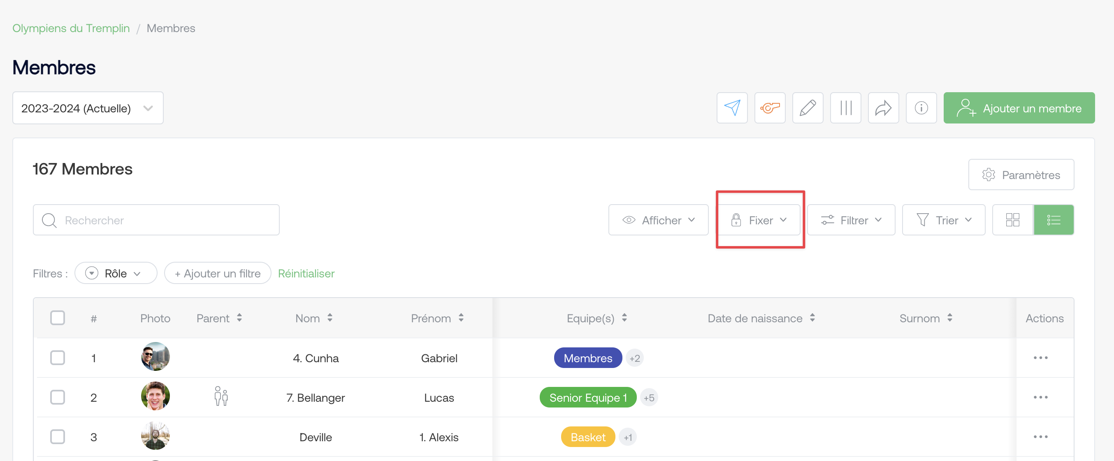Click the blue Membres team tag
The image size is (1114, 461).
[x=587, y=358]
